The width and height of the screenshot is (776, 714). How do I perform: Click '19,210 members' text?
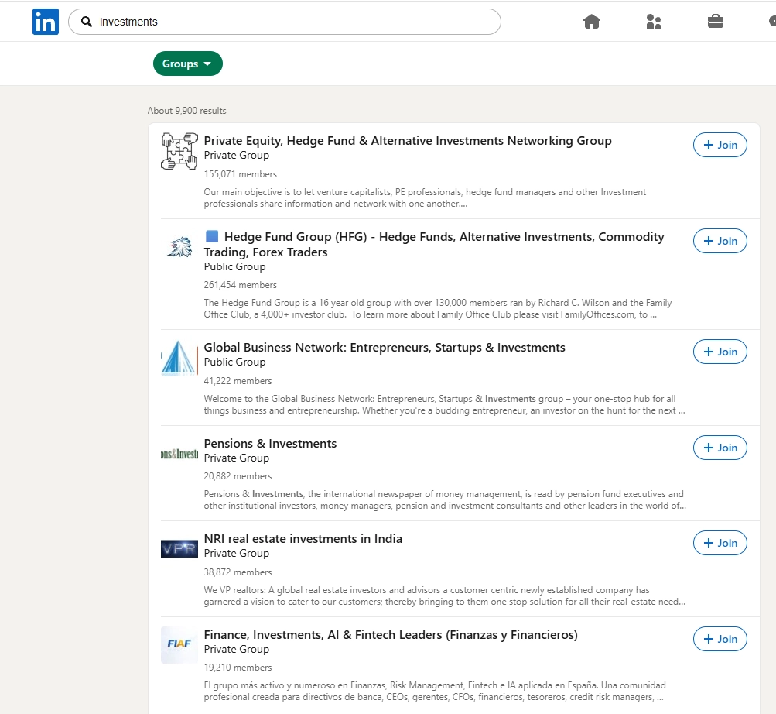click(238, 668)
